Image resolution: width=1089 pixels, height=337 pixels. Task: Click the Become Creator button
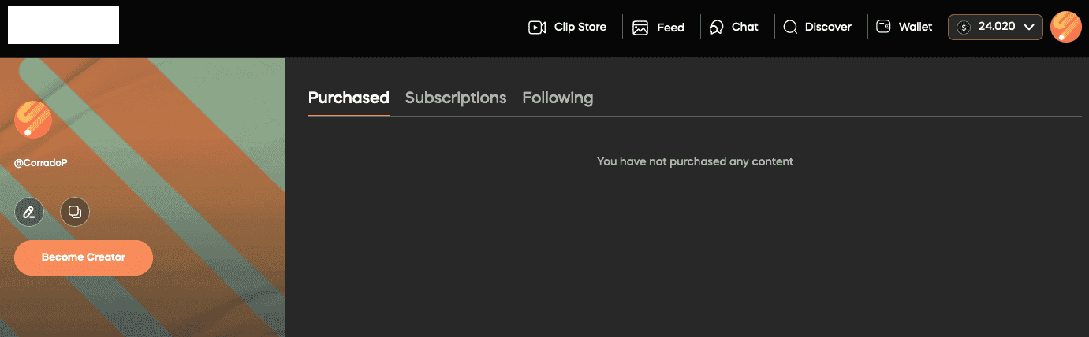84,257
